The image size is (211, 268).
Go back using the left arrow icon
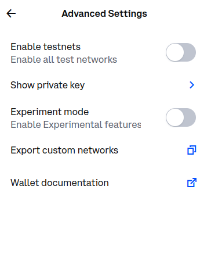click(11, 13)
